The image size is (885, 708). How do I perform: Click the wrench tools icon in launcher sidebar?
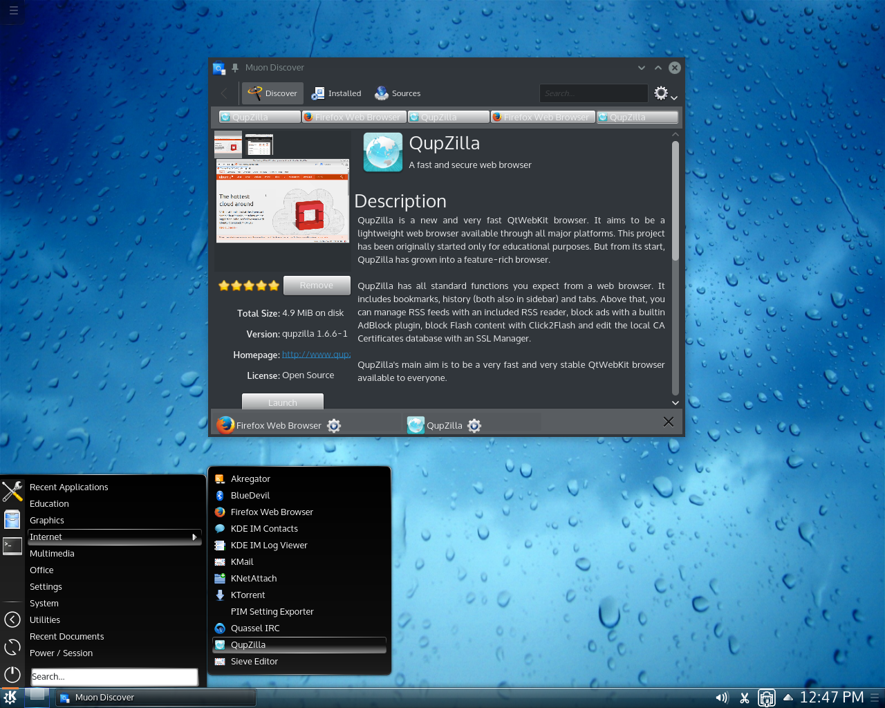tap(12, 491)
